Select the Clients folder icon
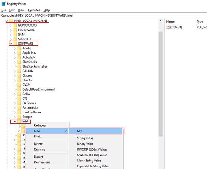Viewport: 207px width, 169px height. pos(19,80)
